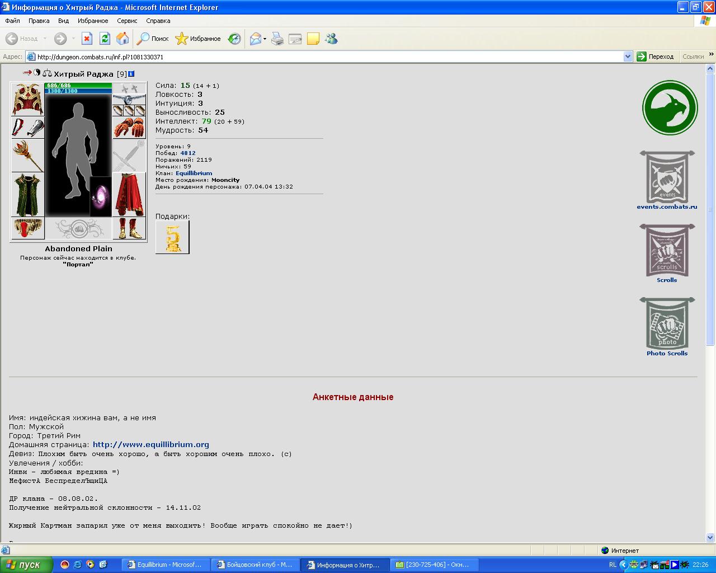Click the green robe armor slot
This screenshot has height=573, width=716.
28,195
